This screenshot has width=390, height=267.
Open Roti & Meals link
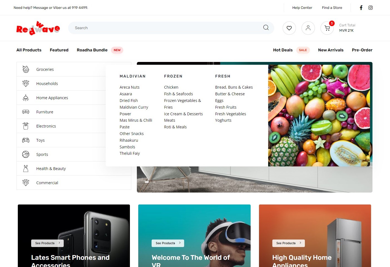tap(175, 127)
